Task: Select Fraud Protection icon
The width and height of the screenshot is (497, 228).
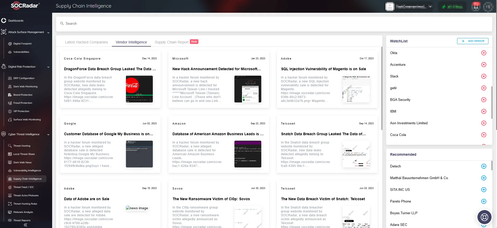Action: coord(10,103)
